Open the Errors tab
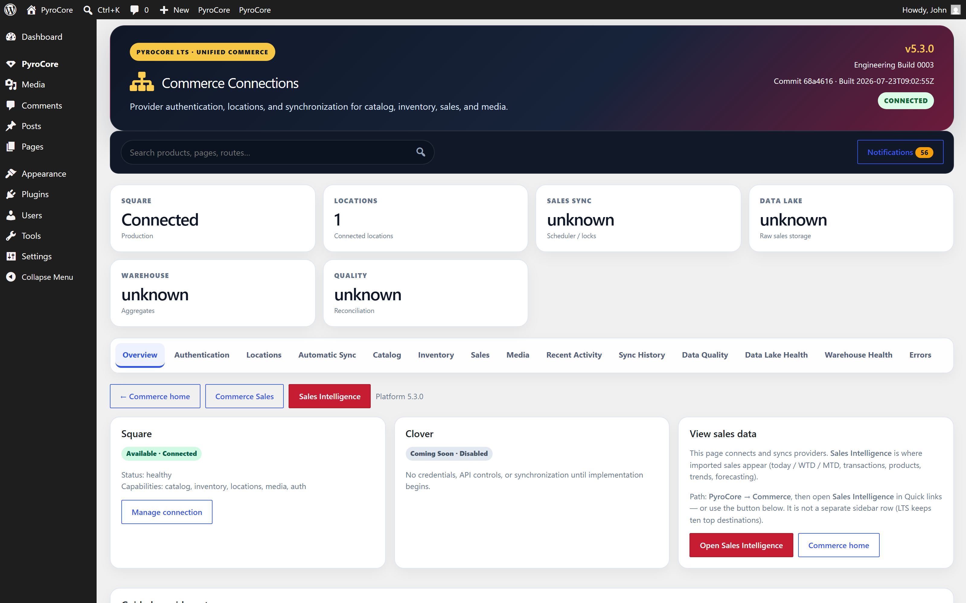966x603 pixels. click(x=920, y=355)
